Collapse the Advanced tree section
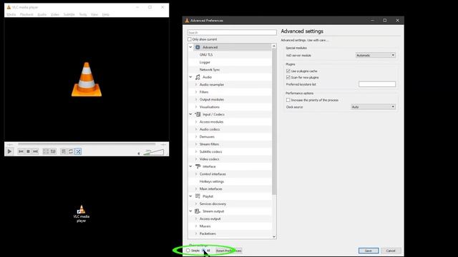This screenshot has width=458, height=257. (x=191, y=47)
